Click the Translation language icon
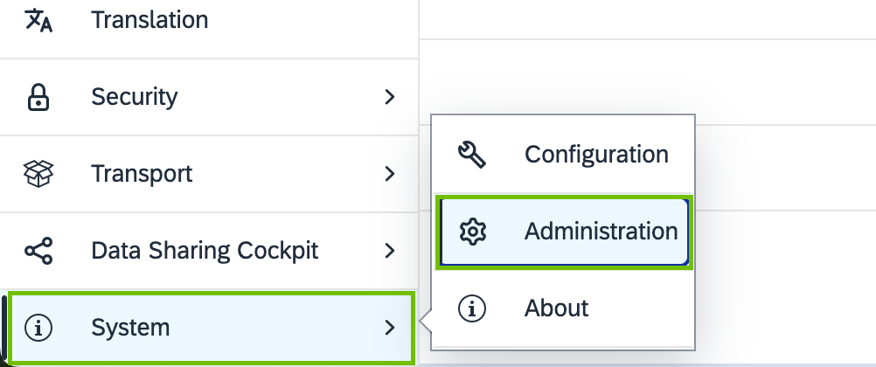Viewport: 876px width, 367px height. click(38, 19)
